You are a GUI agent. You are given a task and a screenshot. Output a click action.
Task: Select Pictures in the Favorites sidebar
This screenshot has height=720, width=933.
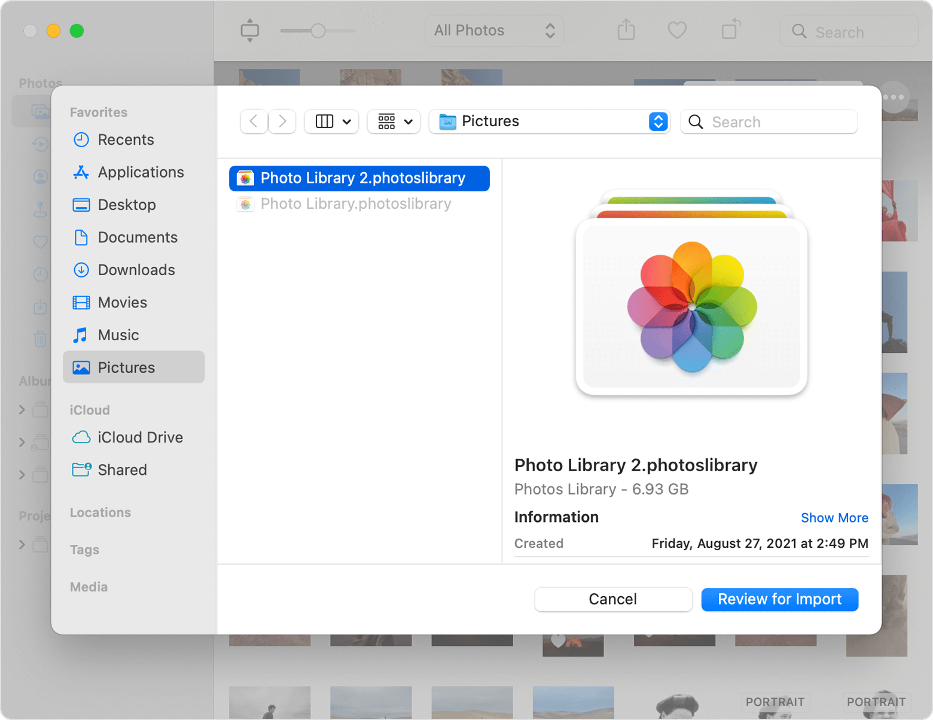click(x=133, y=367)
